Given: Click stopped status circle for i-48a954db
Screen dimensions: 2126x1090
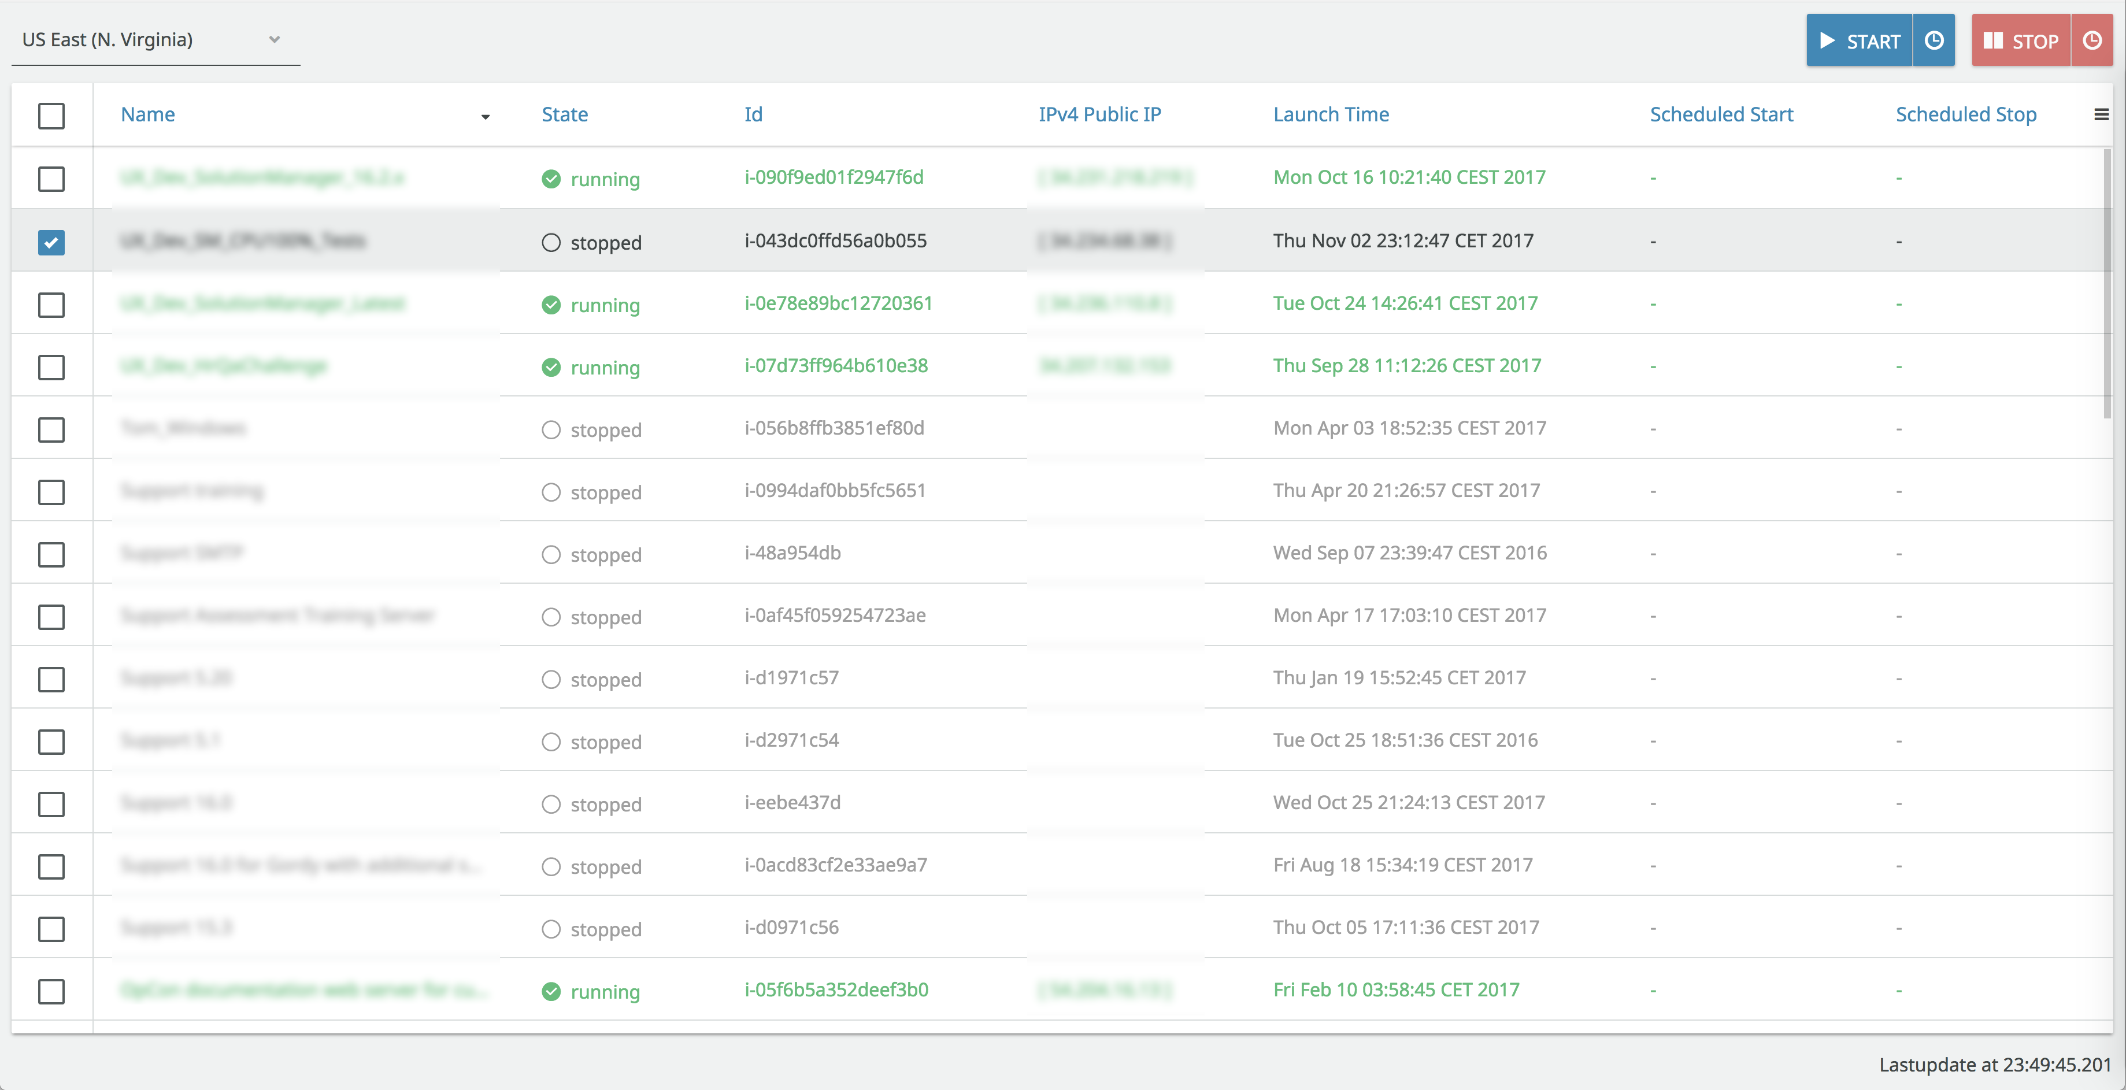Looking at the screenshot, I should tap(550, 554).
